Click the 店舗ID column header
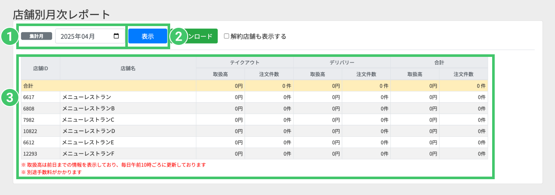 coord(40,68)
